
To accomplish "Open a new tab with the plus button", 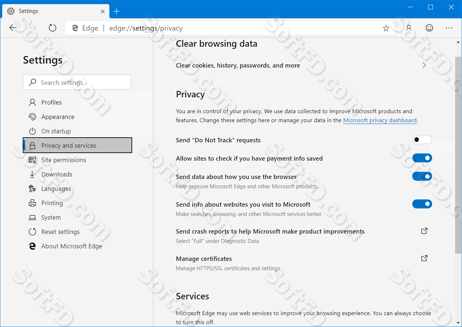I will coord(116,11).
